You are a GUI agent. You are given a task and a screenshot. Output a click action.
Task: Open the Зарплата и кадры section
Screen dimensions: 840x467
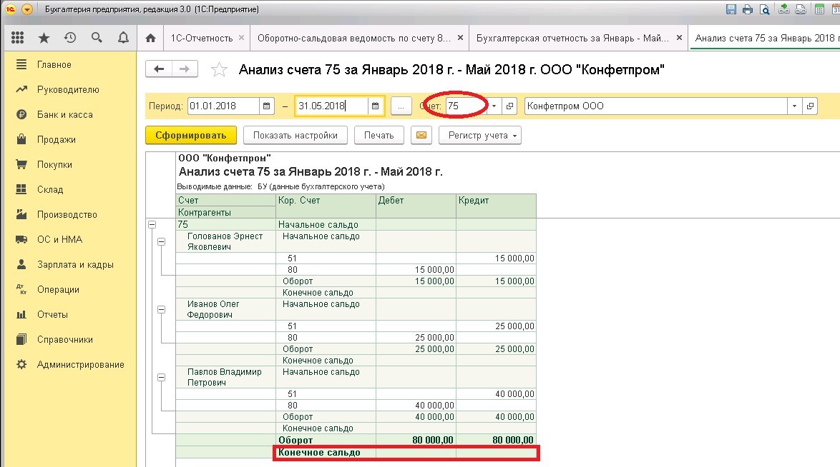coord(70,265)
